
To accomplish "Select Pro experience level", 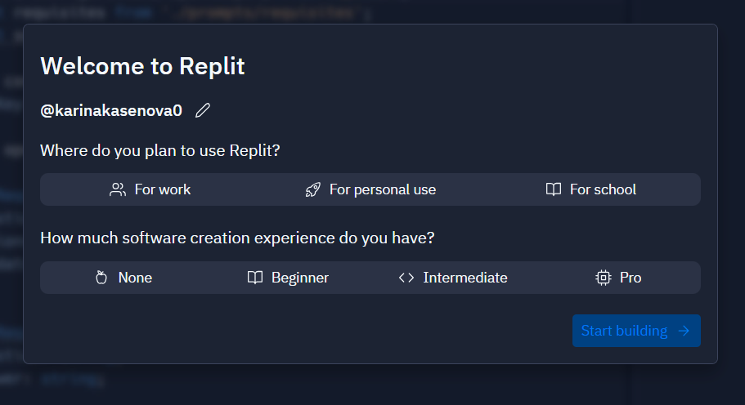I will 618,278.
